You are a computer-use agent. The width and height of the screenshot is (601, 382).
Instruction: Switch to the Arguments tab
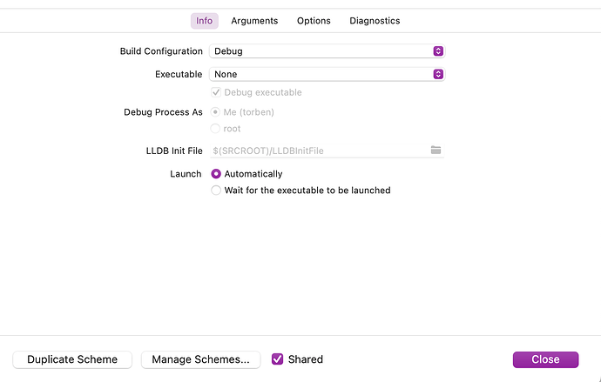(x=254, y=21)
